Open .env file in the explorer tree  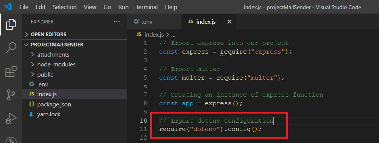(x=75, y=84)
